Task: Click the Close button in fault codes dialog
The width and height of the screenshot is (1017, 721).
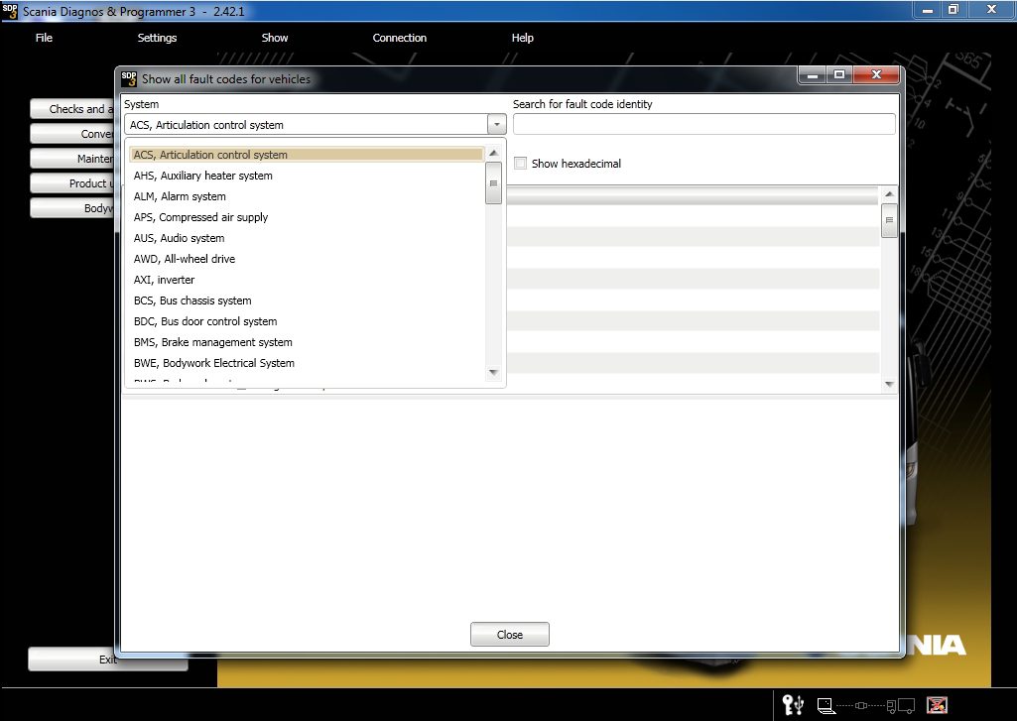Action: [510, 634]
